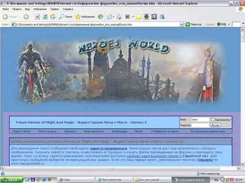Print the page with the printer icon
This screenshot has width=245, height=183.
[x=119, y=17]
